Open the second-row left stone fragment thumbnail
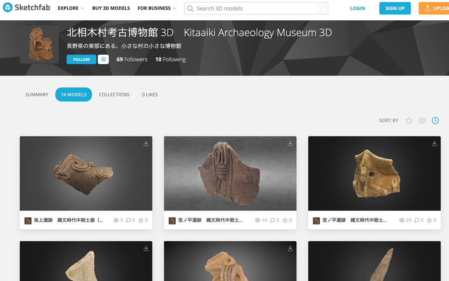Screen dimensions: 449x281 tap(86, 261)
